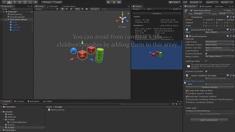Click the scene camera settings icon
This screenshot has height=132, width=235.
[x=87, y=9]
